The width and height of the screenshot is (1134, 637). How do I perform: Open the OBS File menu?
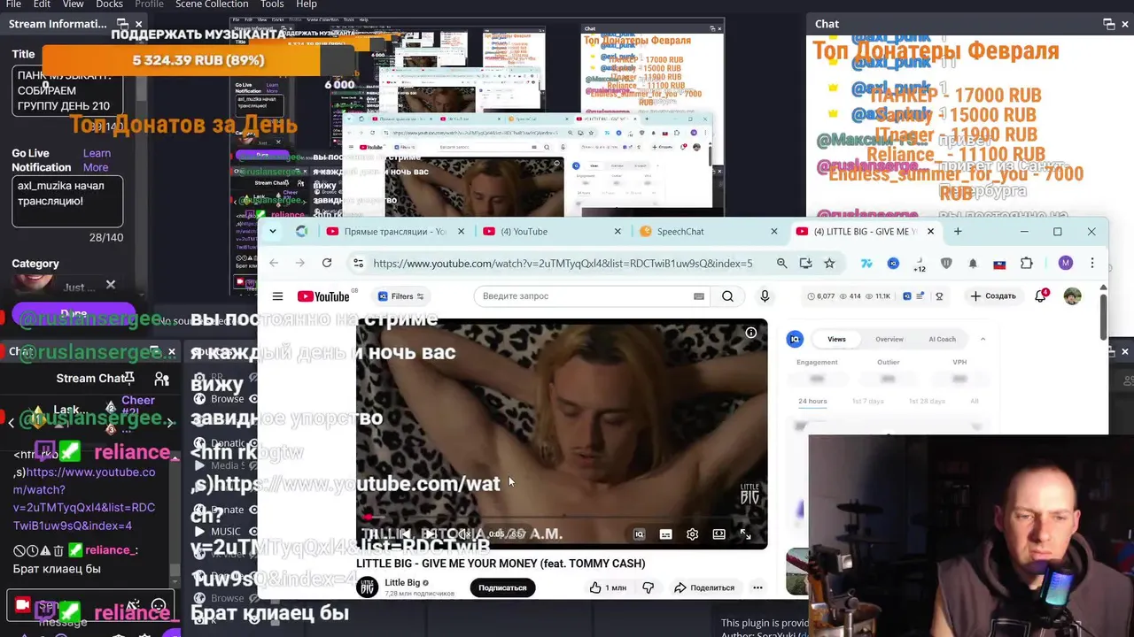pos(13,4)
